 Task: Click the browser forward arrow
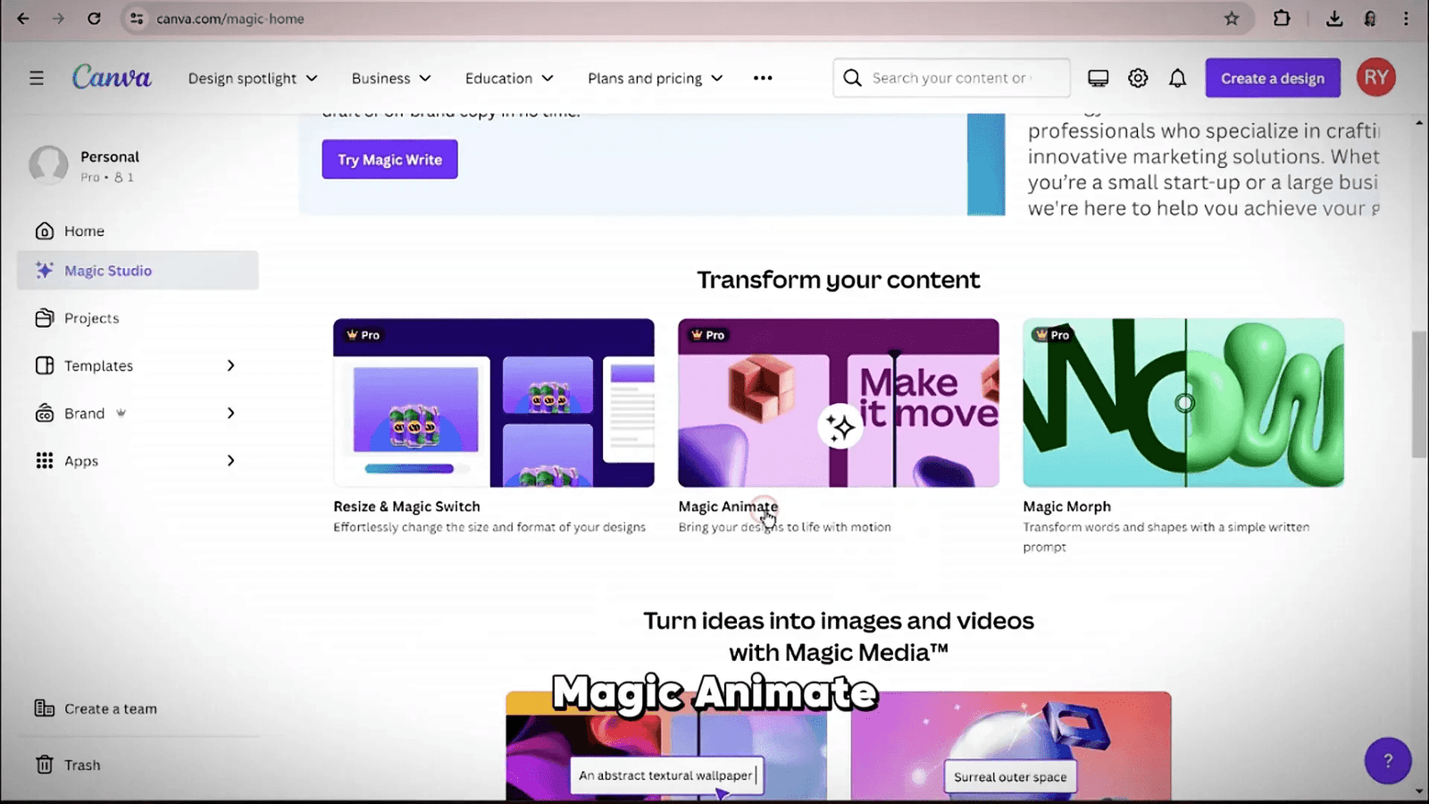pos(58,18)
